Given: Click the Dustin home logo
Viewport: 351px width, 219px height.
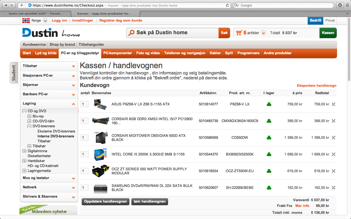Looking at the screenshot, I should pyautogui.click(x=51, y=32).
